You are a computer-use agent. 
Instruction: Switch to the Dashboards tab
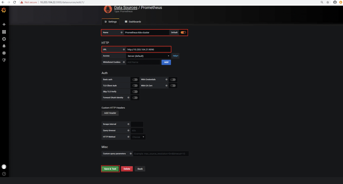click(x=133, y=22)
